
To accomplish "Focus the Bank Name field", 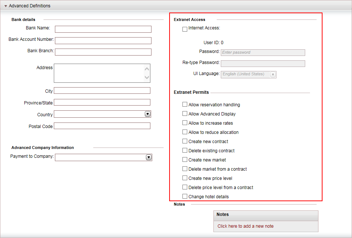I will point(103,29).
